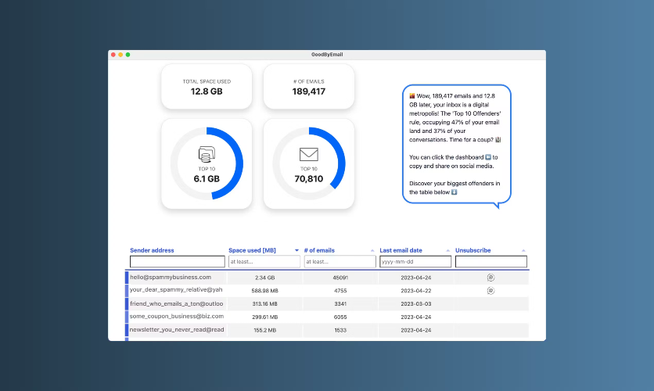
Task: Click sort arrow on # of emails column
Action: 372,251
